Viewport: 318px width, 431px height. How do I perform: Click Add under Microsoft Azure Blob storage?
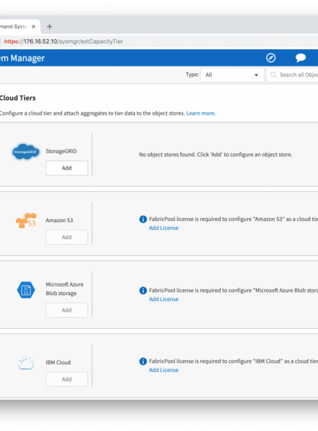point(67,310)
